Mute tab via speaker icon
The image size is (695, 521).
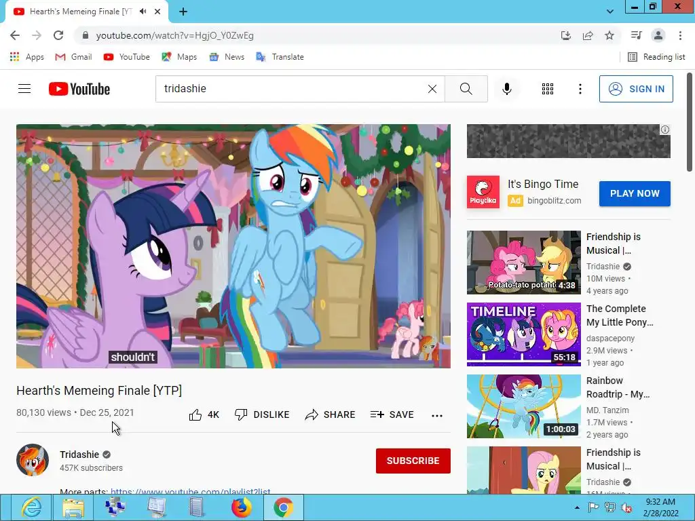tap(143, 12)
